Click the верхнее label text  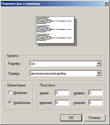46,103
